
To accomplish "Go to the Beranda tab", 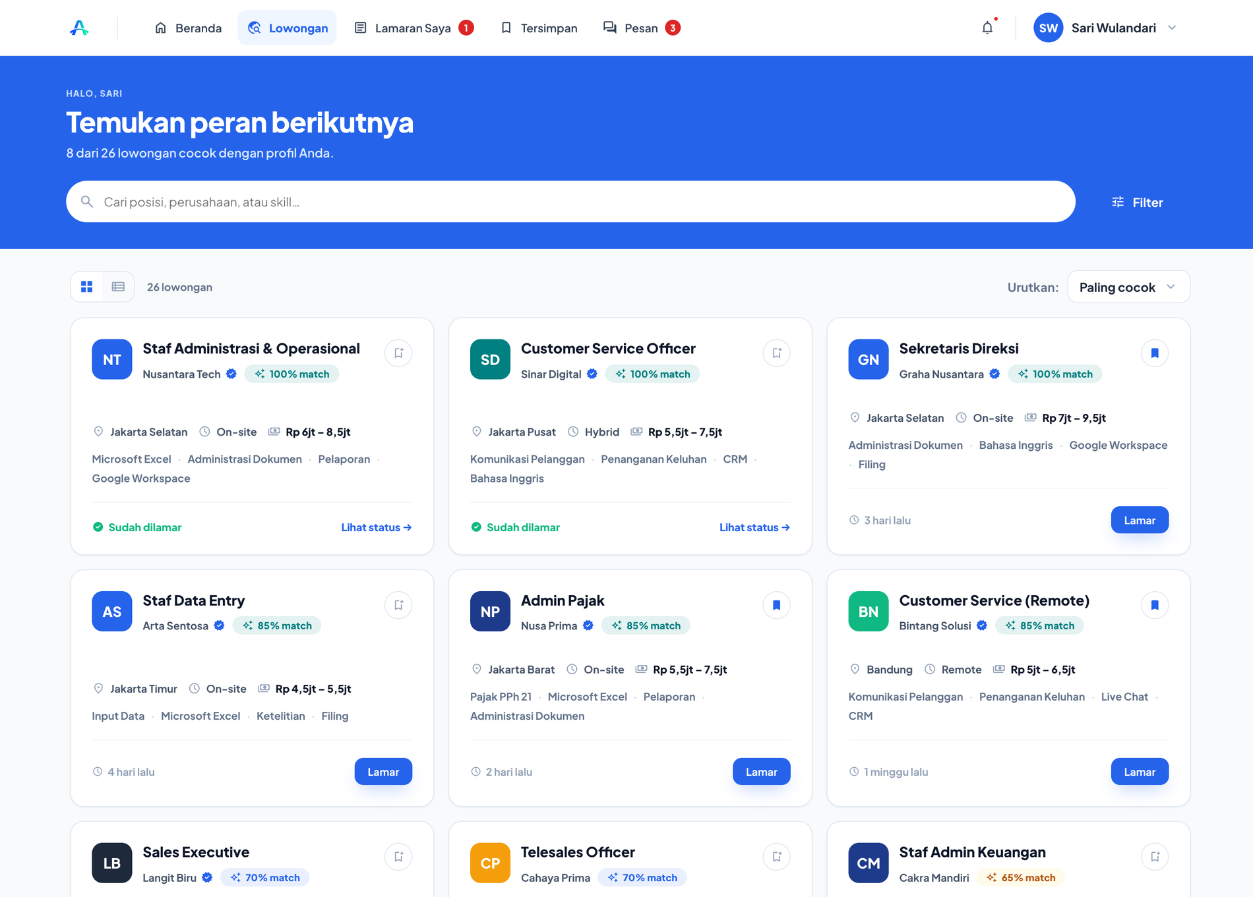I will point(188,28).
